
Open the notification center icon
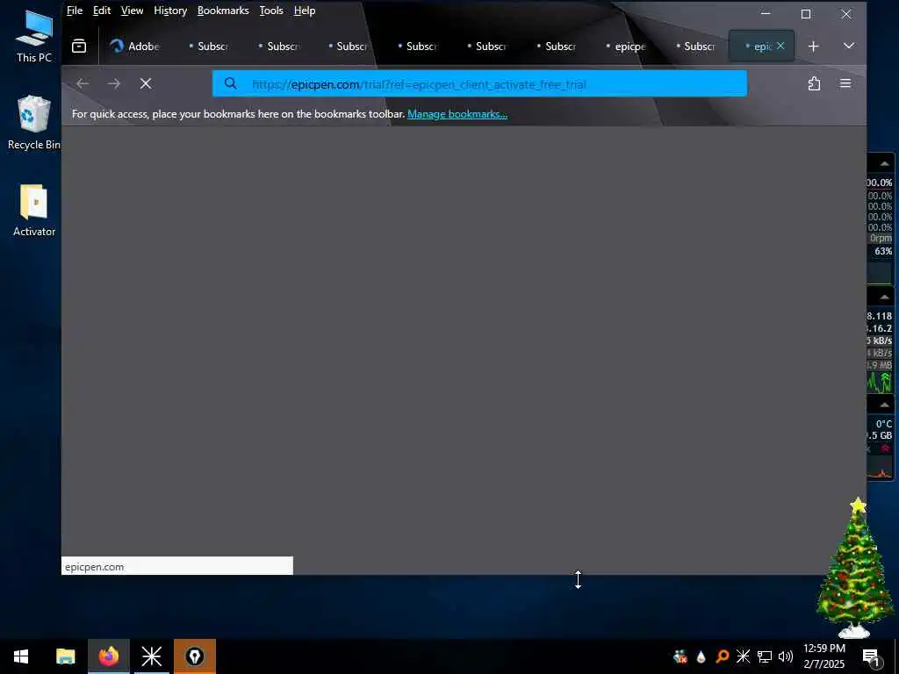[871, 656]
